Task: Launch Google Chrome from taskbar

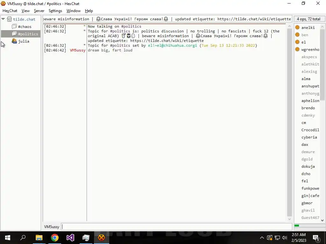Action: coord(55,238)
